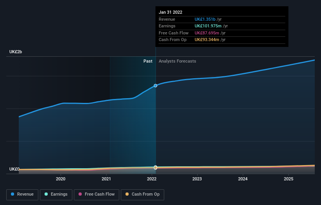The height and width of the screenshot is (205, 321).
Task: Click the Revenue row label in tooltip
Action: click(x=167, y=19)
